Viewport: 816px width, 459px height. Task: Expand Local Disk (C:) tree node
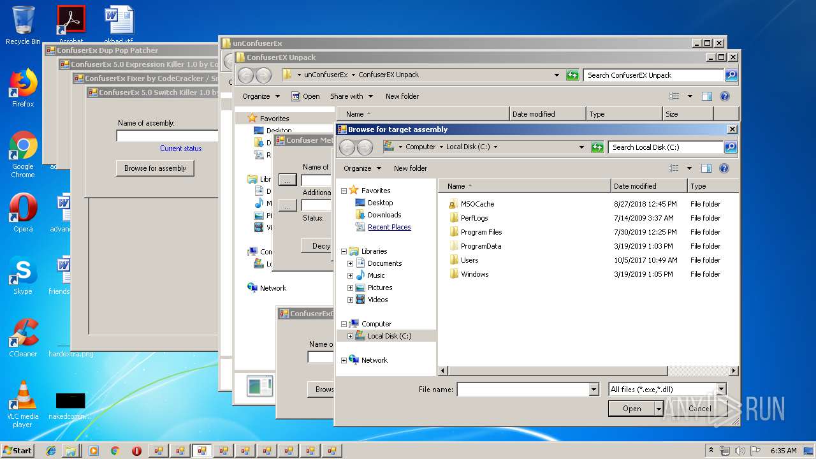tap(350, 336)
